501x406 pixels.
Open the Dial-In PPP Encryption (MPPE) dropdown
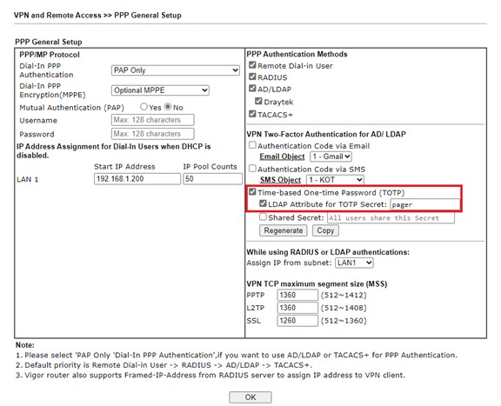pyautogui.click(x=160, y=90)
